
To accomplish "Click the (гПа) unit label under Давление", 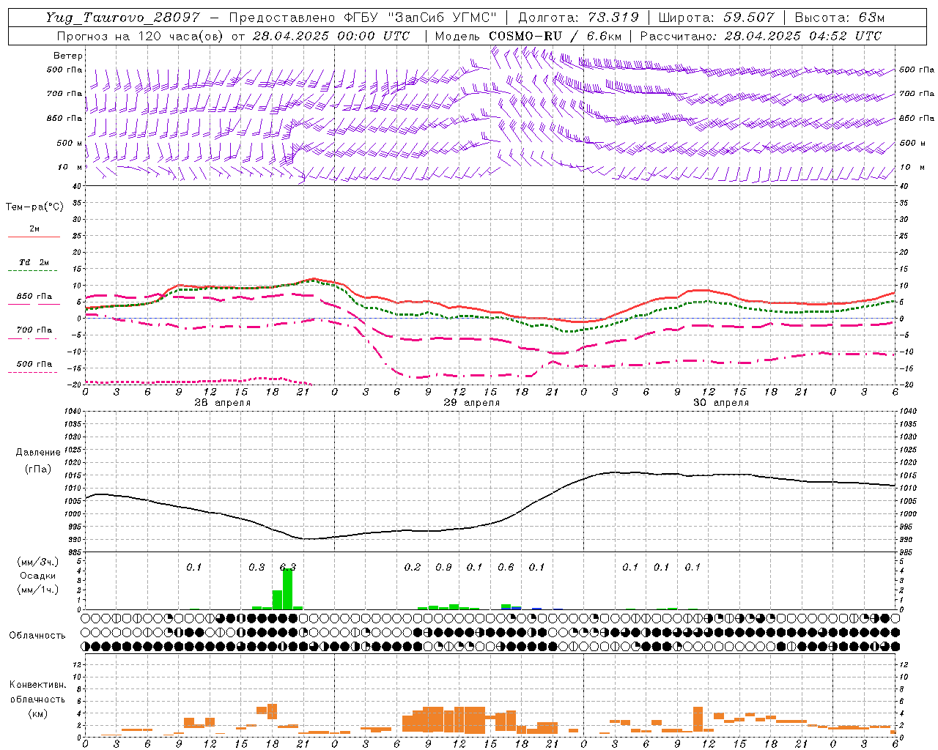I will click(x=38, y=469).
